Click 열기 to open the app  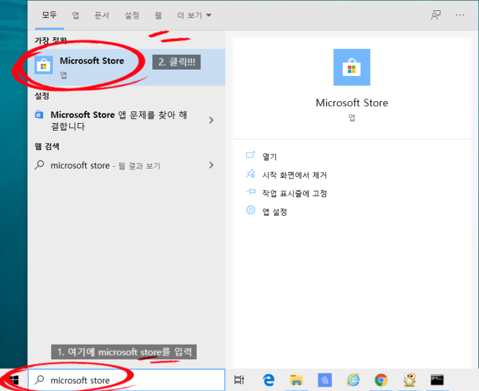(269, 157)
